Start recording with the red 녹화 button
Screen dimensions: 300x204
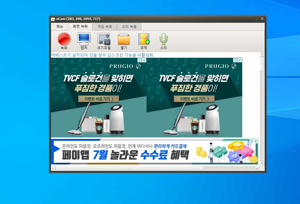[64, 41]
